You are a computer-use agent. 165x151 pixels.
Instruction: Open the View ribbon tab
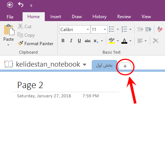pos(146,17)
